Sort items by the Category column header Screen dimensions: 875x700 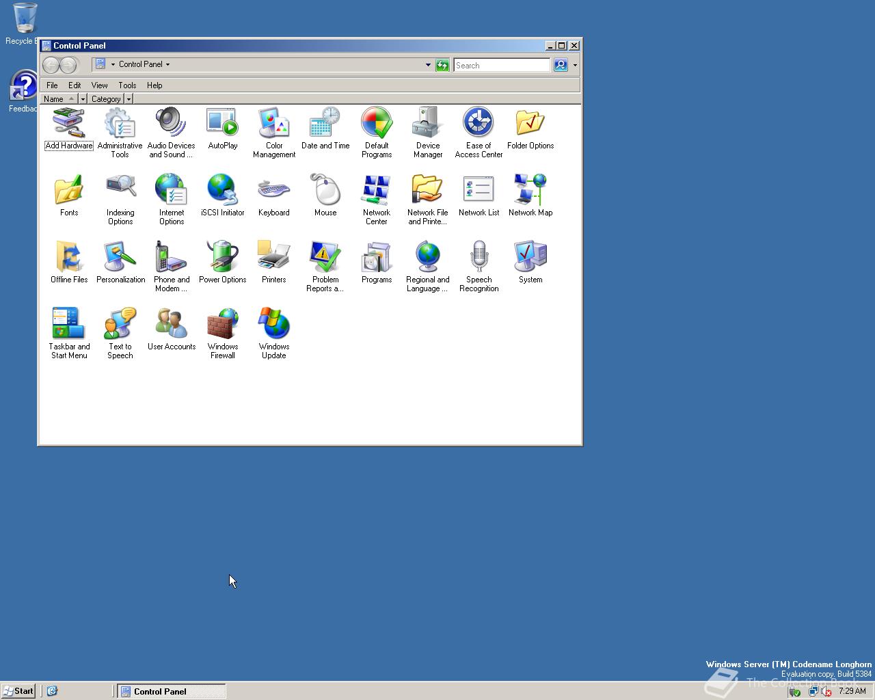(x=106, y=99)
